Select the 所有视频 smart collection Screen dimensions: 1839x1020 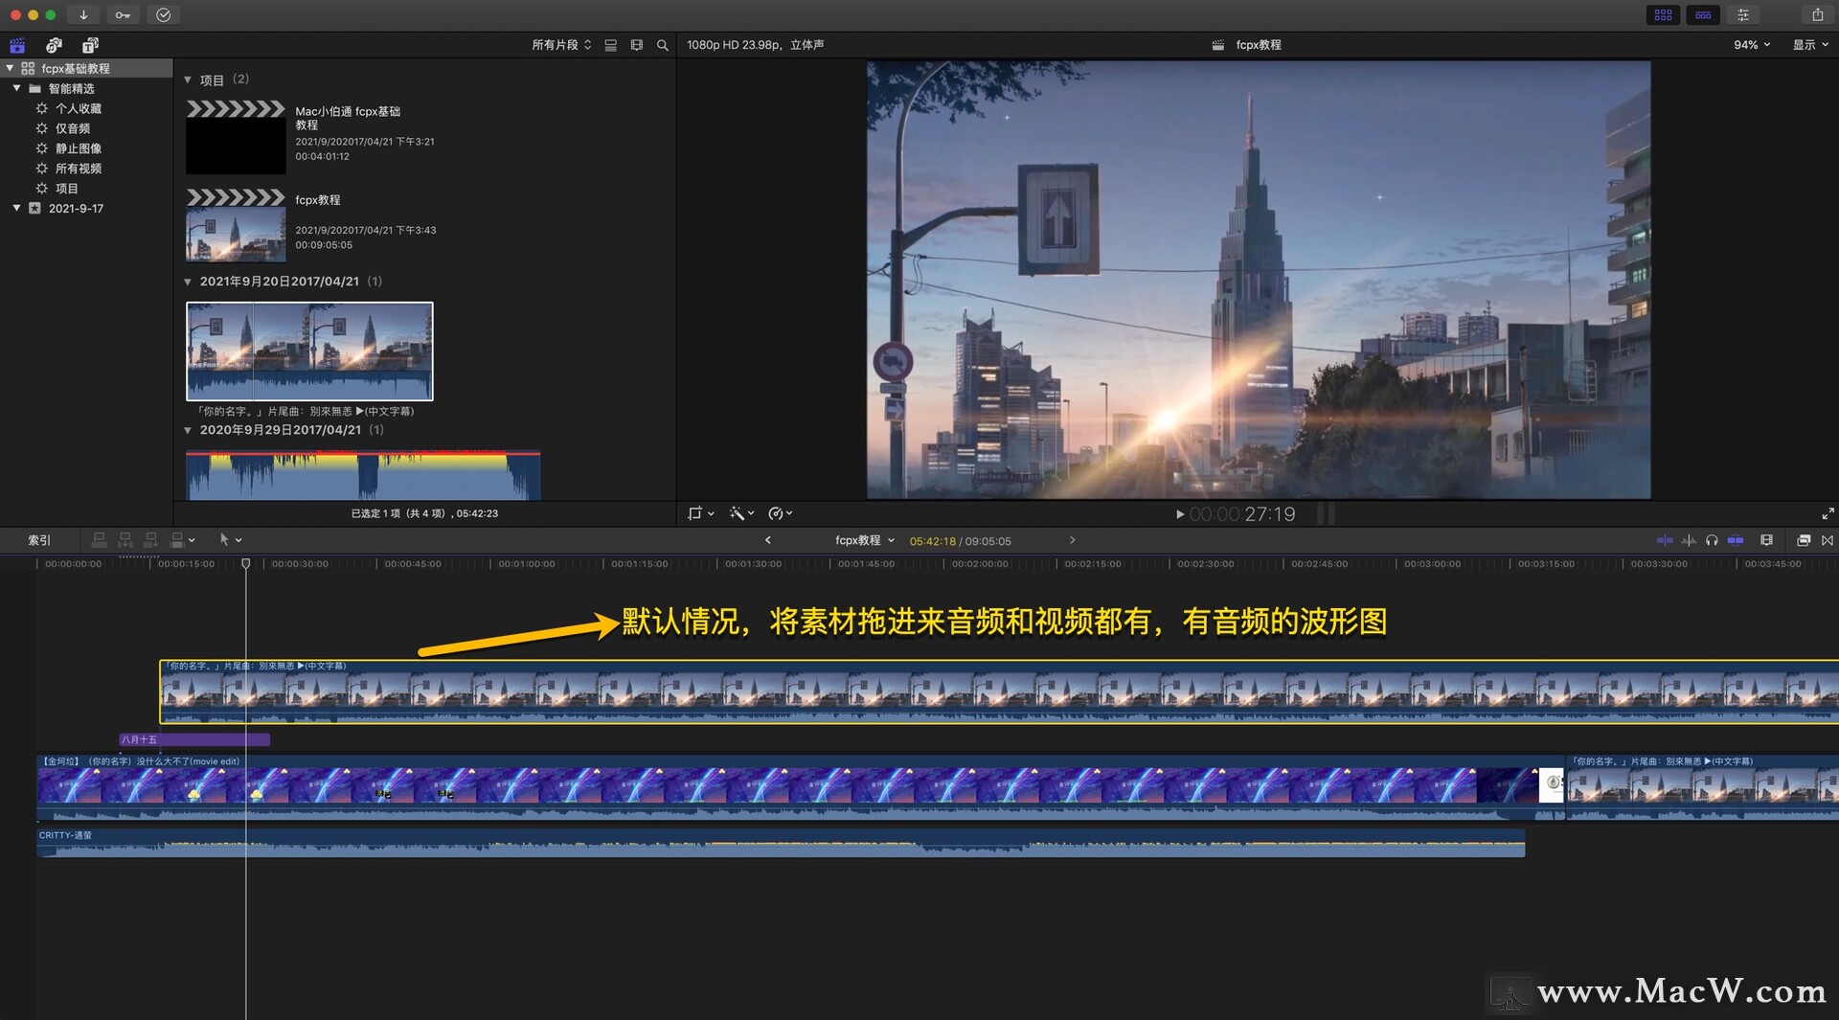click(78, 169)
